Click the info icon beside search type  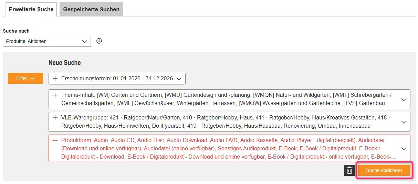click(99, 41)
